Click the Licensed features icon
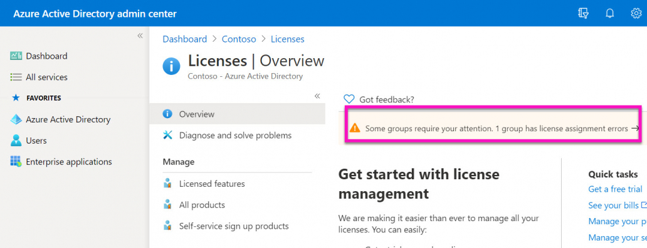The image size is (647, 248). point(167,184)
